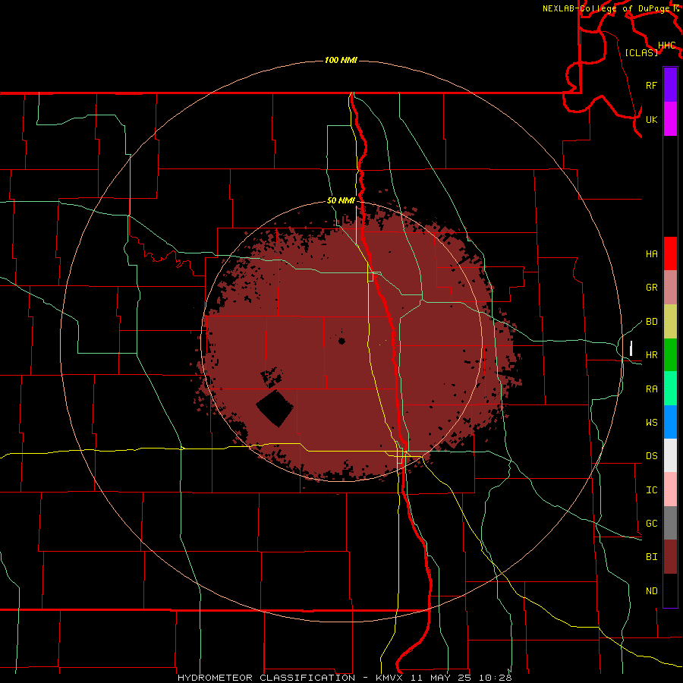Click the WS legend label
The height and width of the screenshot is (683, 683).
coord(651,423)
